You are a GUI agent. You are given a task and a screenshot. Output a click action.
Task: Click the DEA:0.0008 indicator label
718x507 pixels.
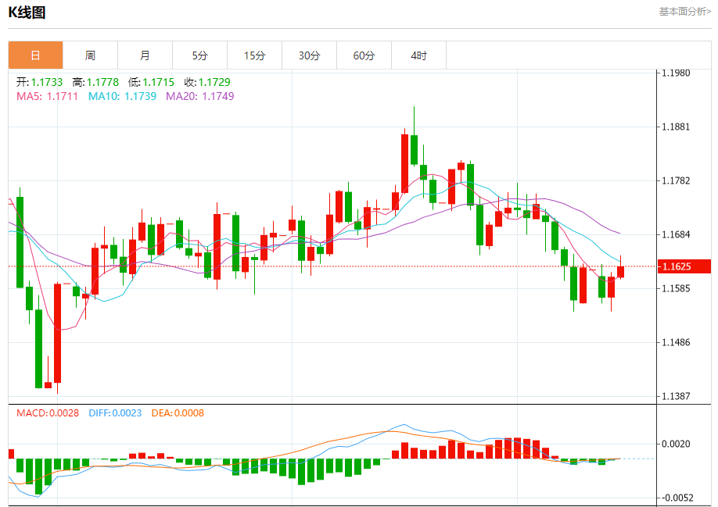coord(178,413)
